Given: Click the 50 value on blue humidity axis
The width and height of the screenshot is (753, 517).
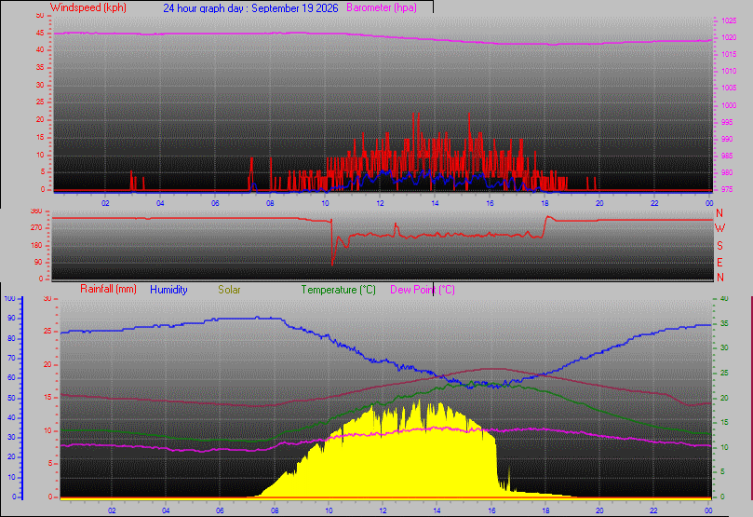Looking at the screenshot, I should point(11,398).
